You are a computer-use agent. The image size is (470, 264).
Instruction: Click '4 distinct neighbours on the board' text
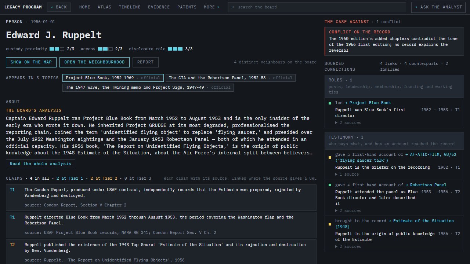tap(275, 62)
